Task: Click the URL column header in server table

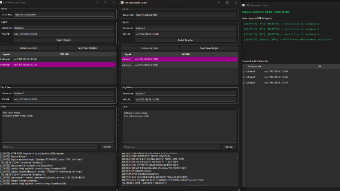Action: pyautogui.click(x=319, y=66)
